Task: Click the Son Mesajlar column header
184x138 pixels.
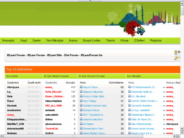Action: (134, 76)
